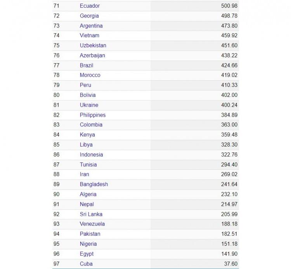291x269 pixels.
Task: Open Argentina's country page link
Action: click(x=91, y=26)
